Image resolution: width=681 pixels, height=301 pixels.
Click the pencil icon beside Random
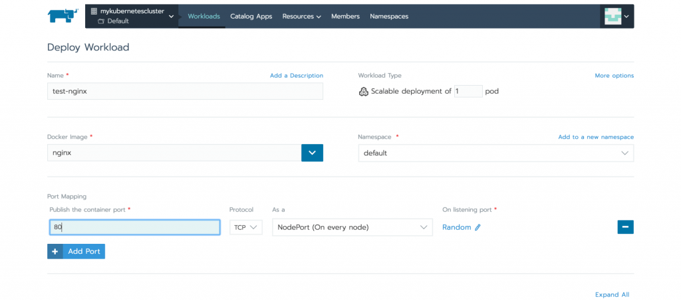tap(477, 227)
